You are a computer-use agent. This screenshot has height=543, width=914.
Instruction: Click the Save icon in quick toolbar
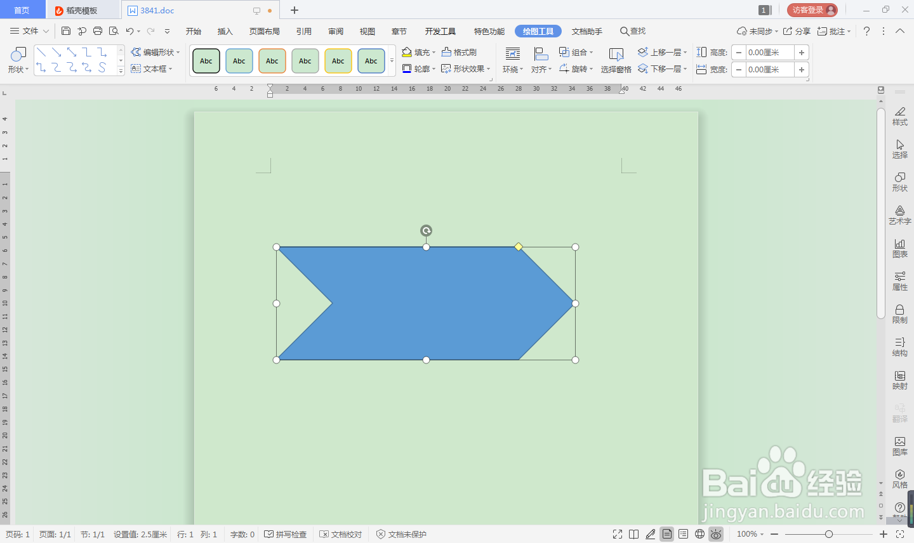[x=66, y=30]
